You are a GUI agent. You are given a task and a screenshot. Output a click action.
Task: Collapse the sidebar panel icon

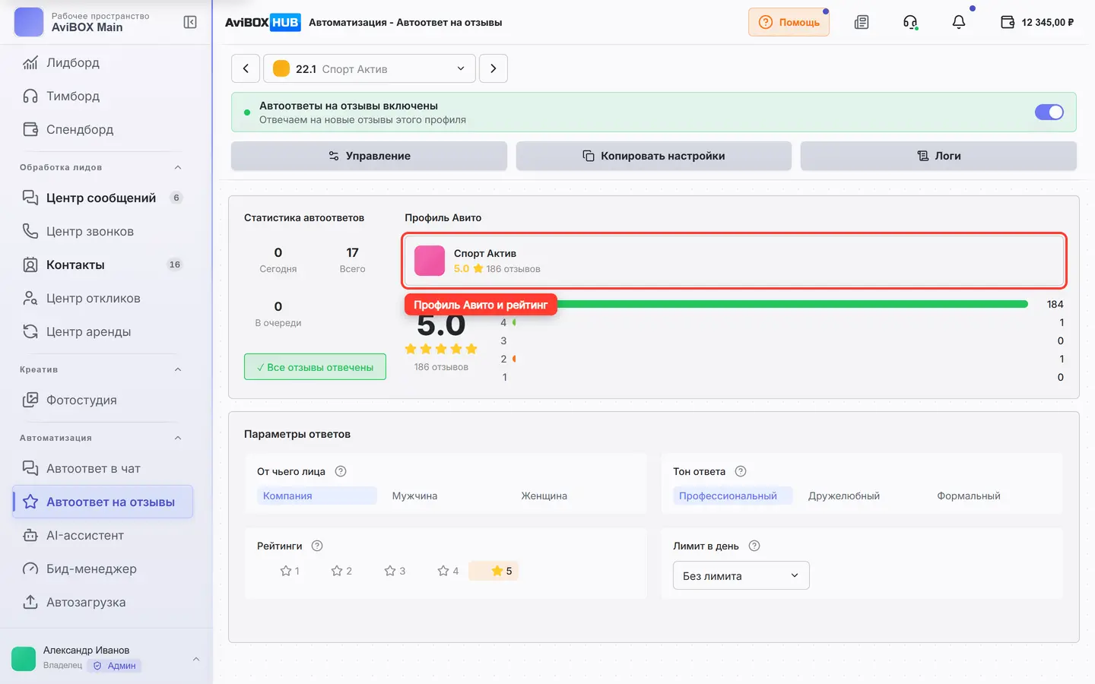click(190, 22)
